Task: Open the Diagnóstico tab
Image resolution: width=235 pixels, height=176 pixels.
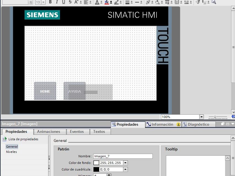Action: (x=198, y=124)
